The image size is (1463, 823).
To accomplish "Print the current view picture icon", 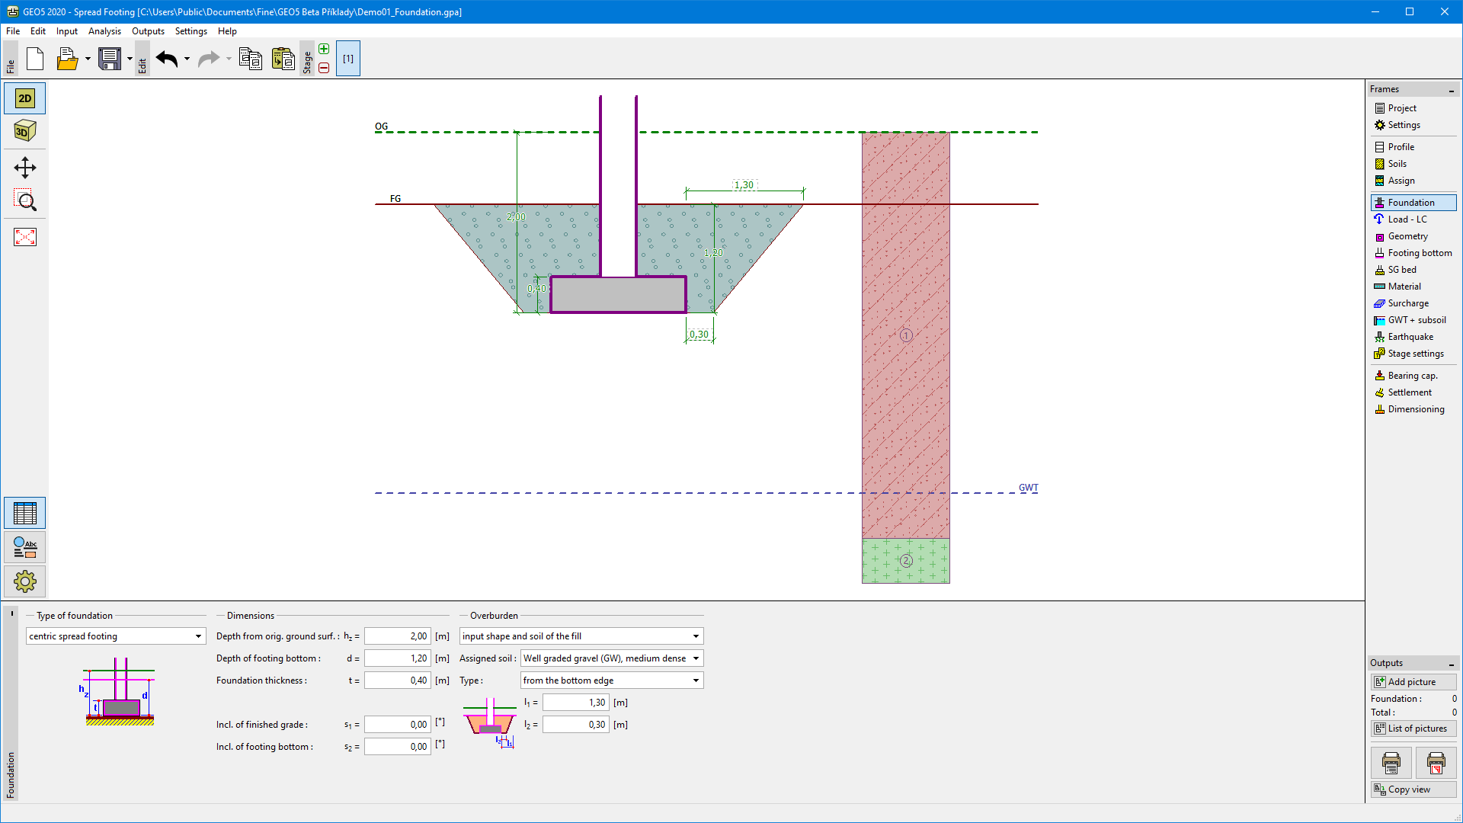I will click(1436, 763).
